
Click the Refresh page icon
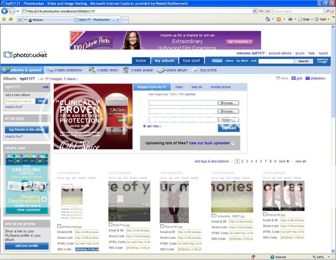point(261,11)
